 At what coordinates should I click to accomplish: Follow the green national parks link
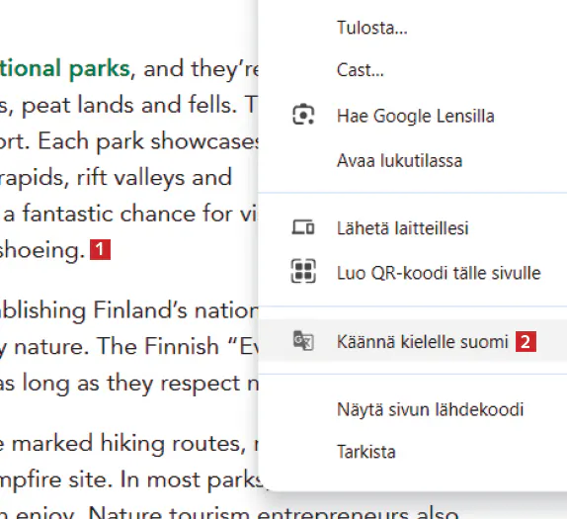click(65, 68)
